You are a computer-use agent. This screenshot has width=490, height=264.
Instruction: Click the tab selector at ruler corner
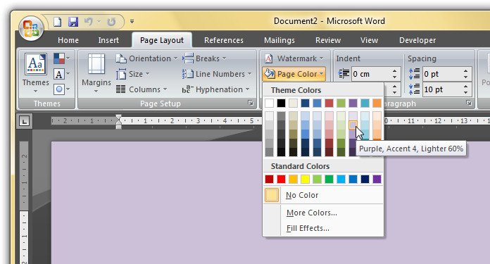(x=25, y=121)
